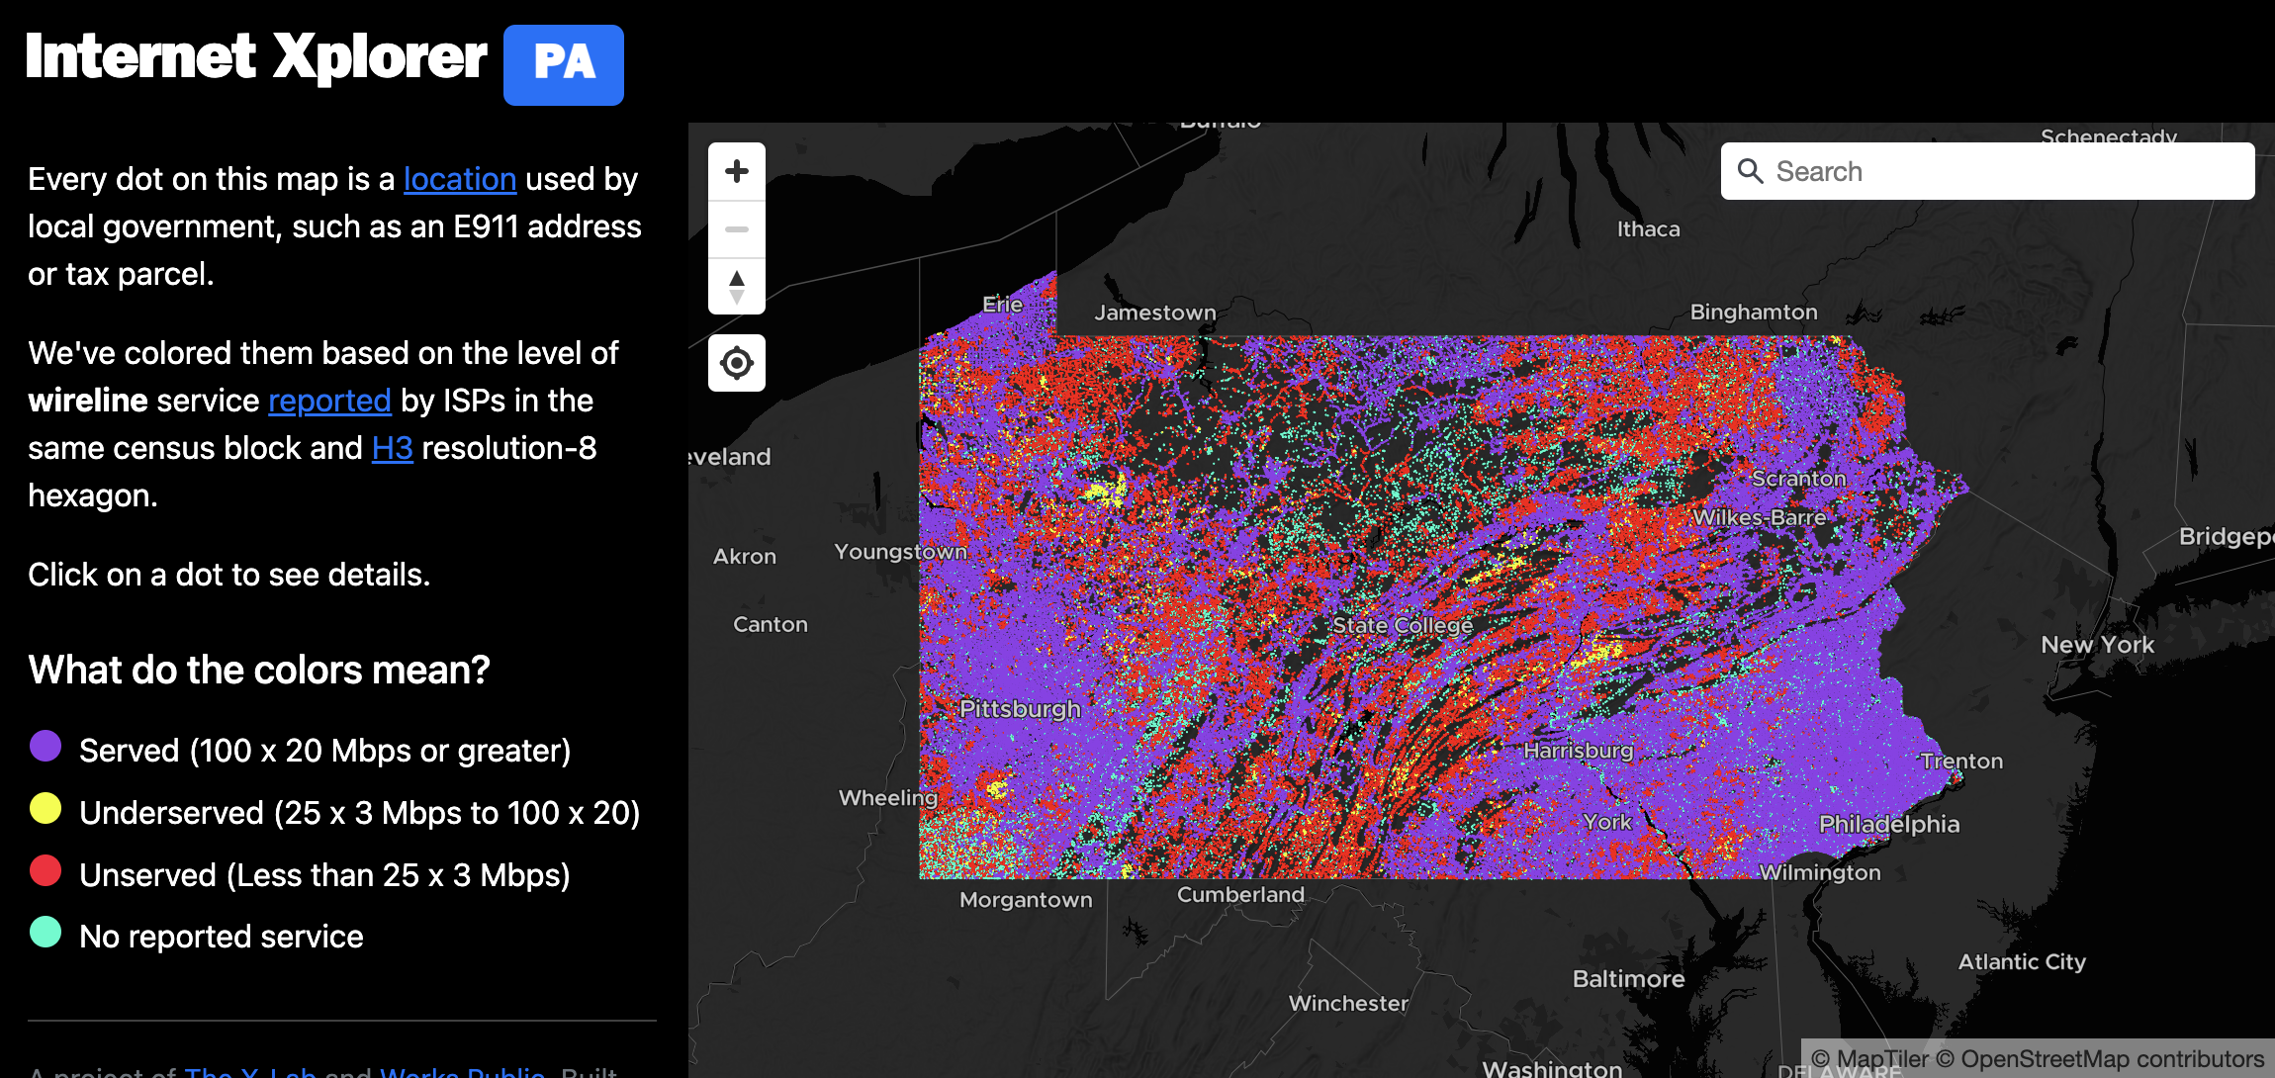2275x1078 pixels.
Task: Click the search magnifier icon
Action: point(1750,171)
